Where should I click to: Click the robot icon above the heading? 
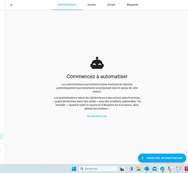pos(97,63)
